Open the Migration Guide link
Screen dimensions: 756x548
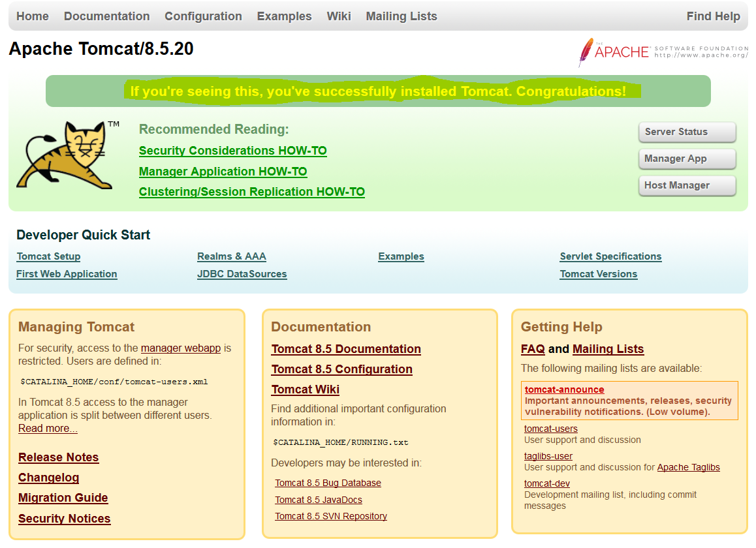63,498
